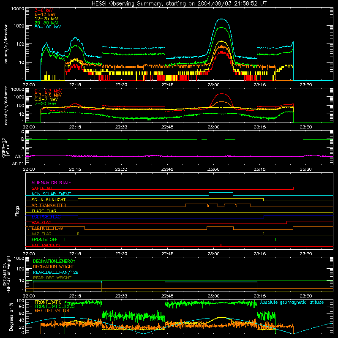
Task: Click the 23:00 tick under the GOES-12 panel
Action: click(x=213, y=169)
